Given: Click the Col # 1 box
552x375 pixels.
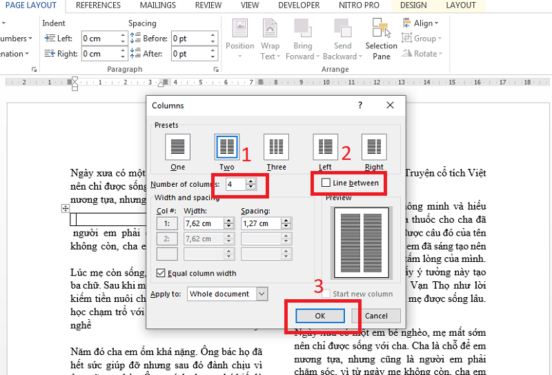Looking at the screenshot, I should pyautogui.click(x=167, y=223).
